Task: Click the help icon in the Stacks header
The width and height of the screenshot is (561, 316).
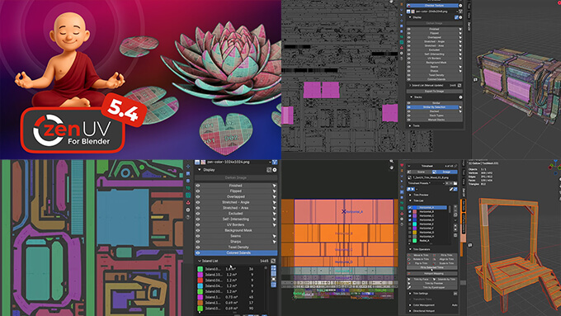Action: [x=460, y=97]
